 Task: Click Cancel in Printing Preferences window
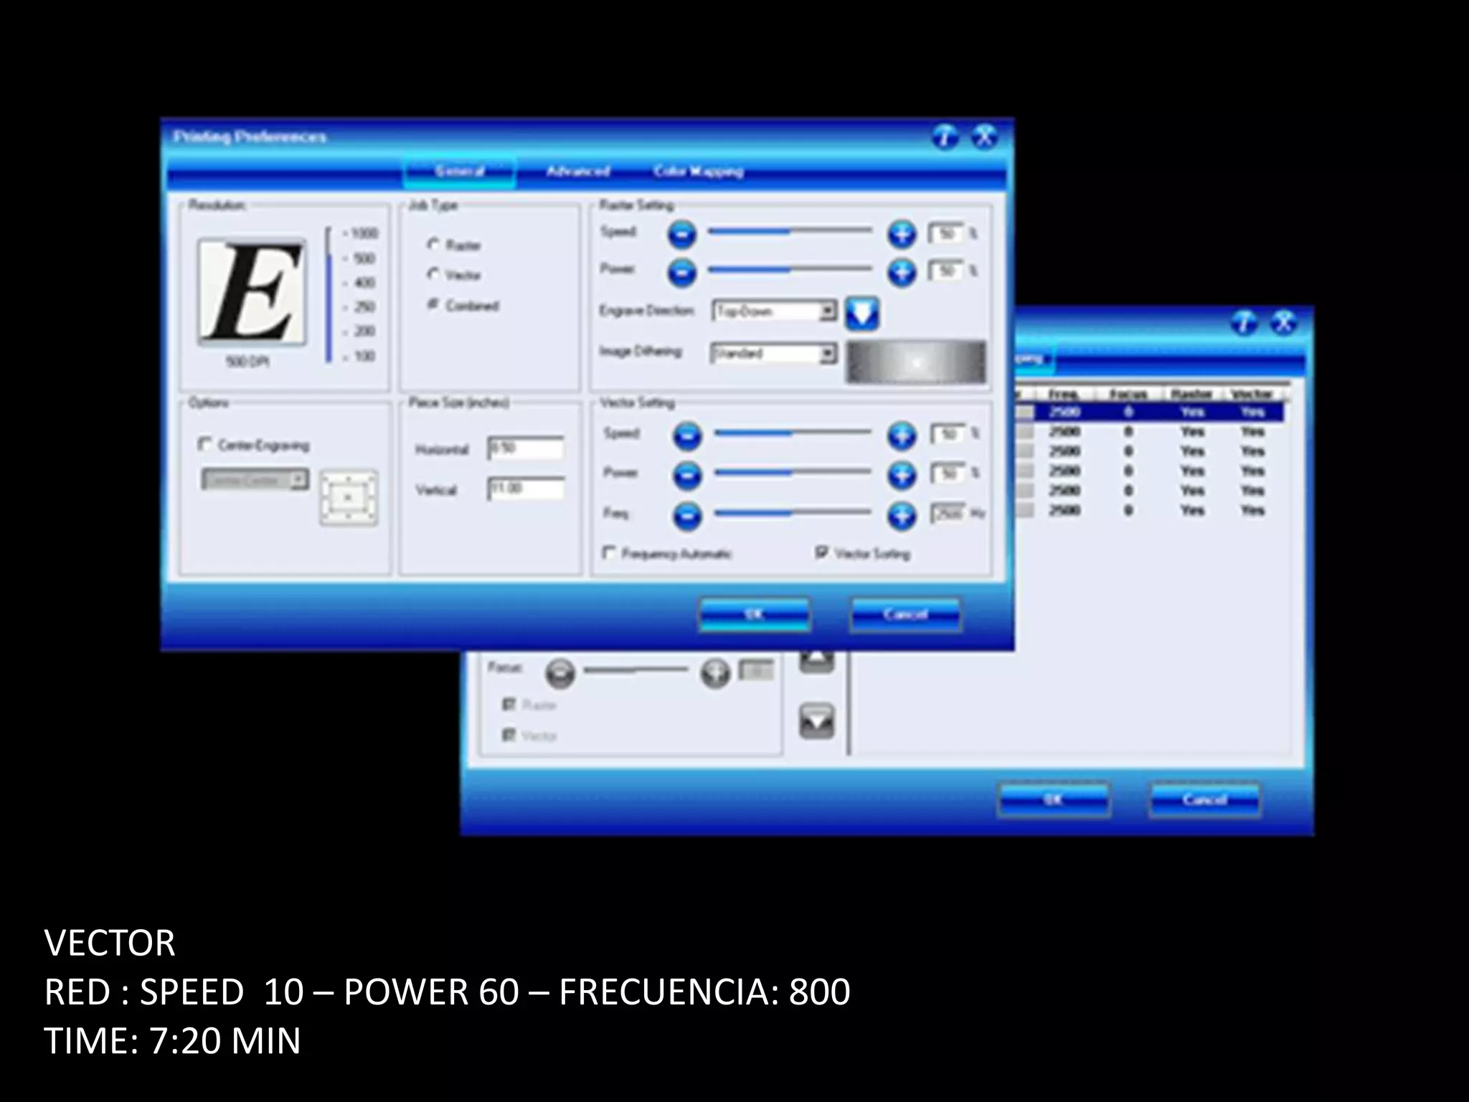click(x=905, y=615)
